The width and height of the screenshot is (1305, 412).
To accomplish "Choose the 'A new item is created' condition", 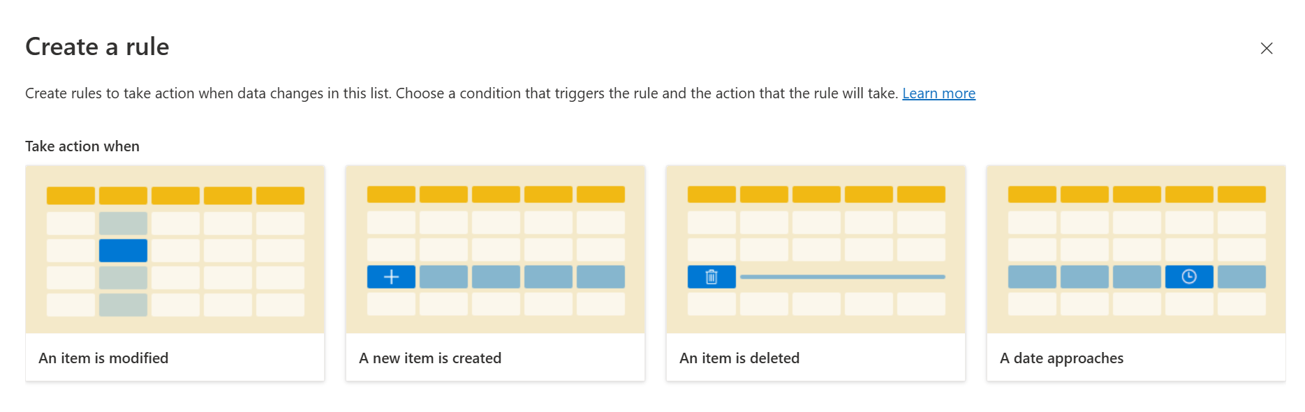I will (495, 358).
